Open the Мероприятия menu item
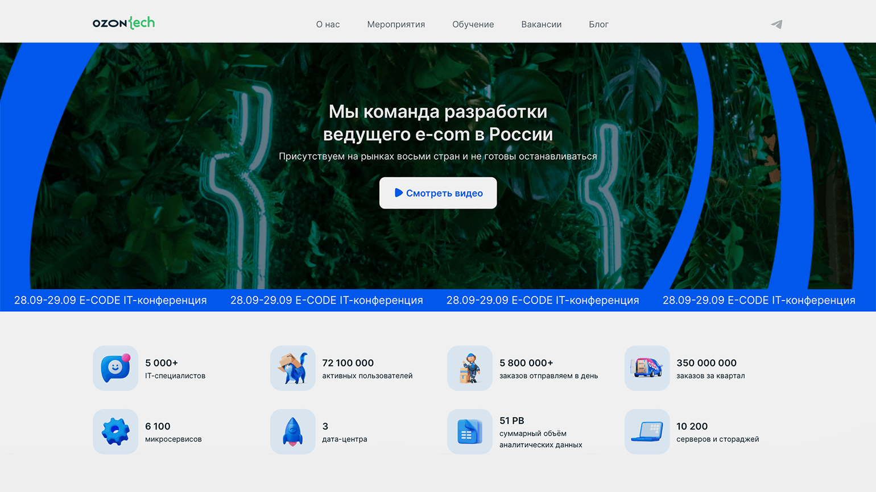This screenshot has width=876, height=492. coord(396,24)
